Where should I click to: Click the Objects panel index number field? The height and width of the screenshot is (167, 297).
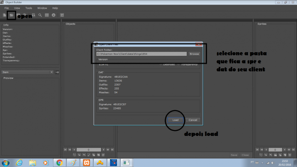point(89,150)
